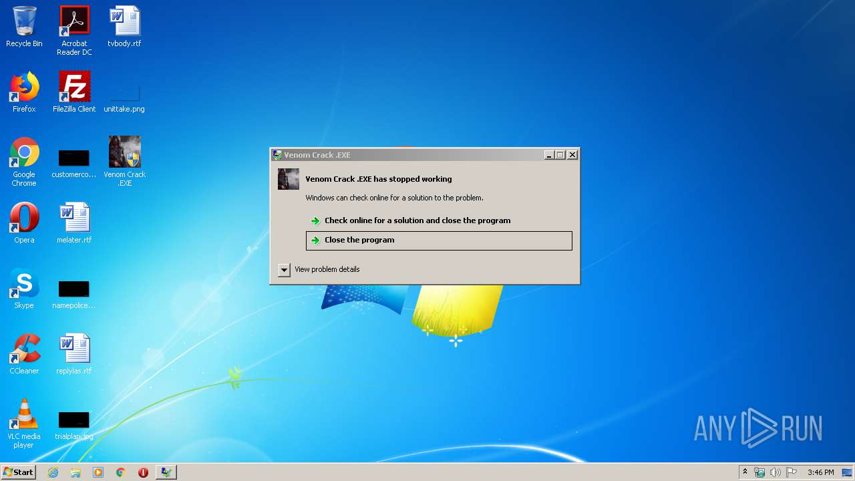The height and width of the screenshot is (481, 855).
Task: Click the 'Windows can check online' message text
Action: pos(394,198)
